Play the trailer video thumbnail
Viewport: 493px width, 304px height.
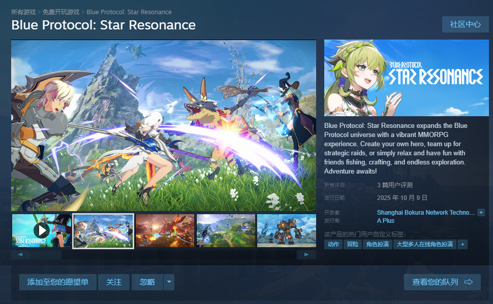point(42,230)
